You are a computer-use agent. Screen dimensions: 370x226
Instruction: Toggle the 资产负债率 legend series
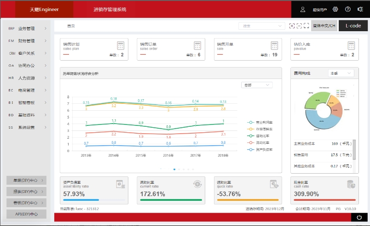pos(260,149)
